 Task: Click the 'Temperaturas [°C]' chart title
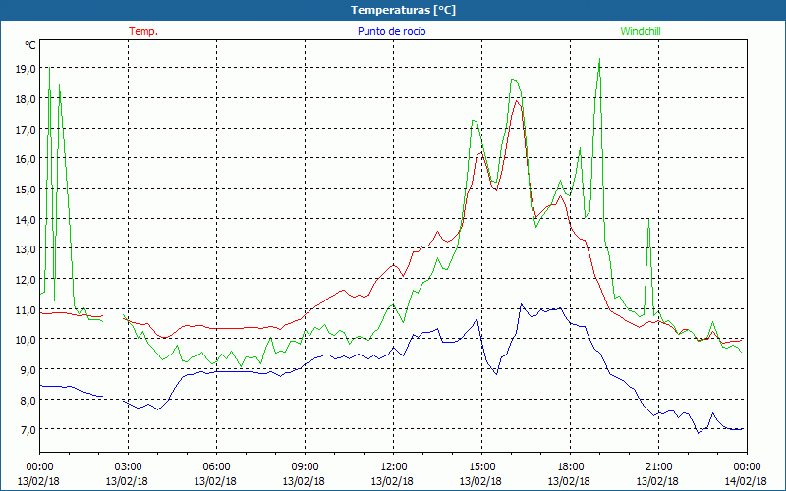pos(403,10)
